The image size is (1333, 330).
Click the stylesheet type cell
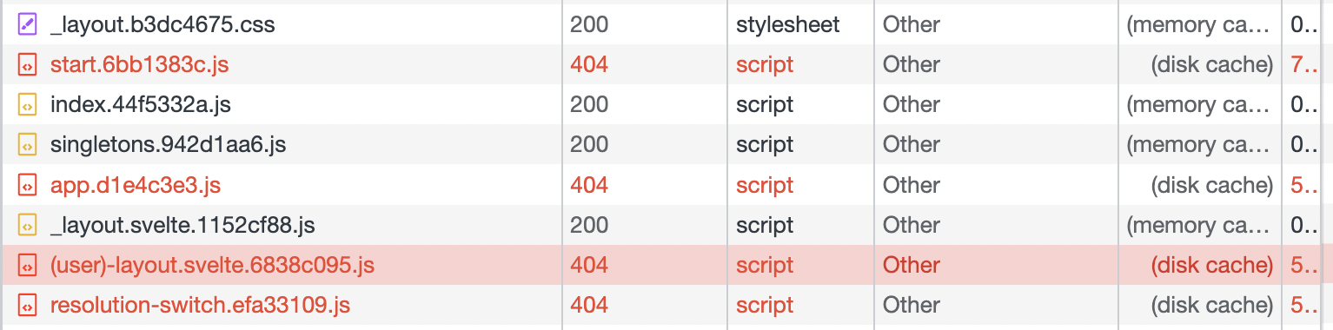788,25
